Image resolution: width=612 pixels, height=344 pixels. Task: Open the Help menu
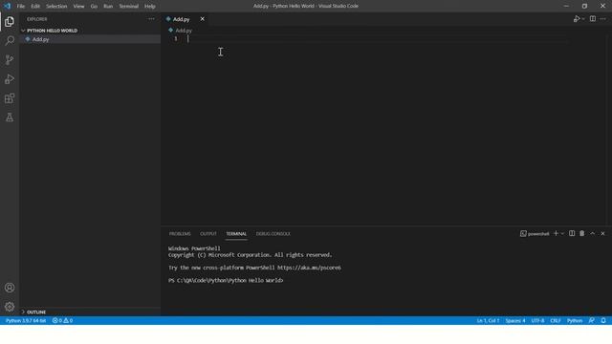coord(150,7)
